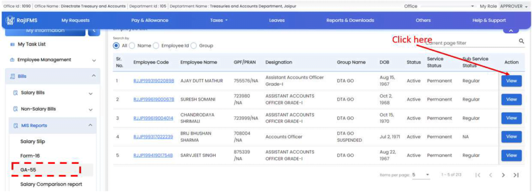Open the My Requests menu

tap(76, 20)
